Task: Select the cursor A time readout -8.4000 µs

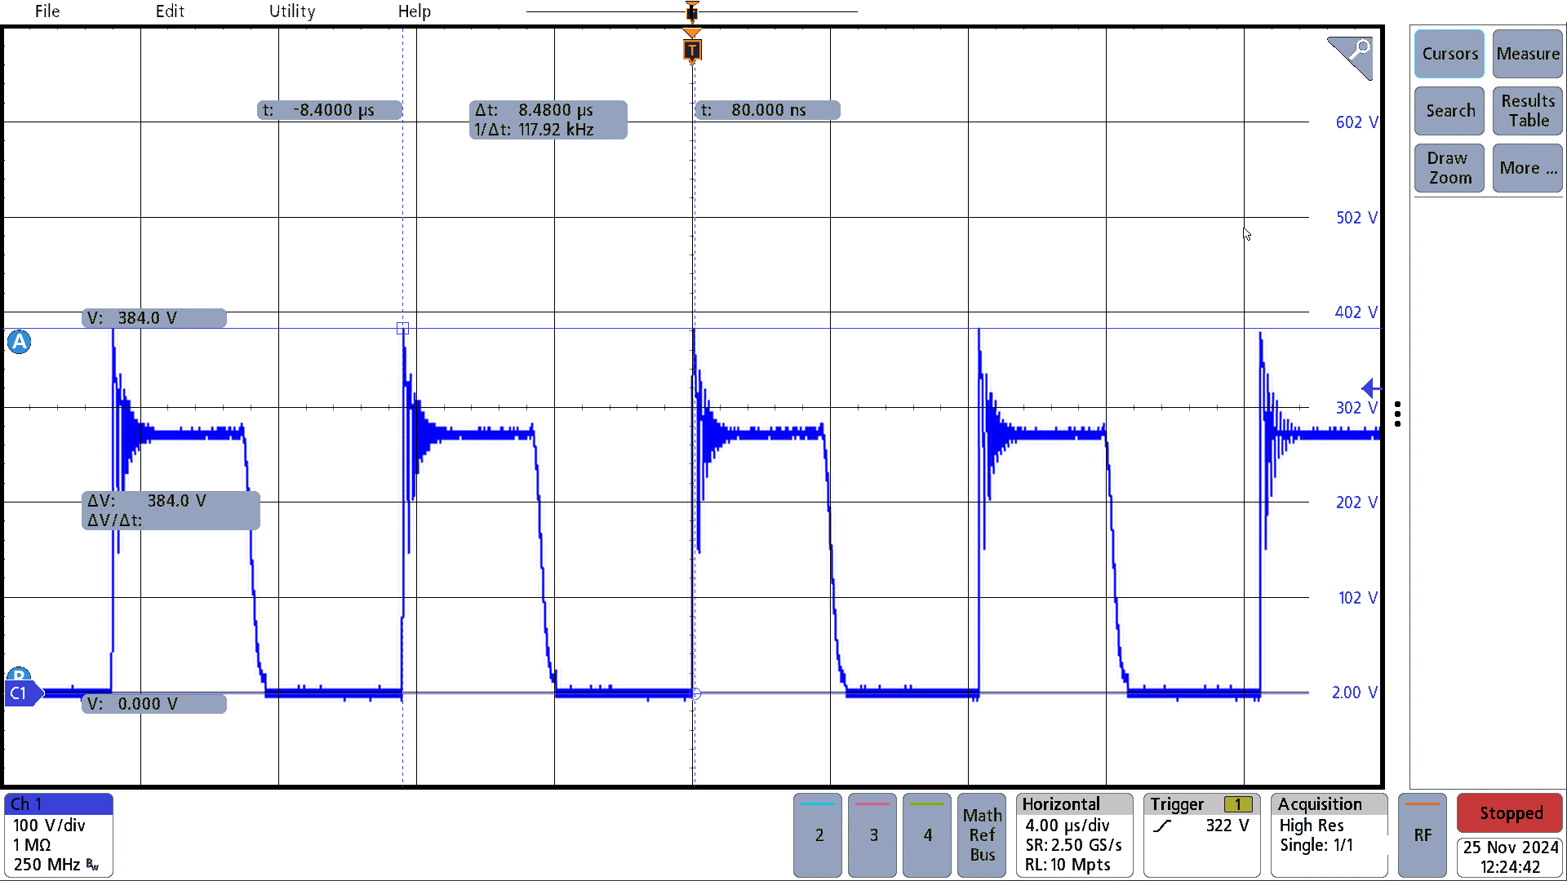Action: (330, 110)
